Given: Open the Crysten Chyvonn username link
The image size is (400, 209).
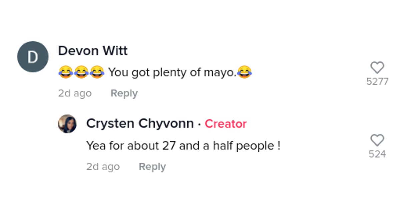Looking at the screenshot, I should tap(140, 124).
